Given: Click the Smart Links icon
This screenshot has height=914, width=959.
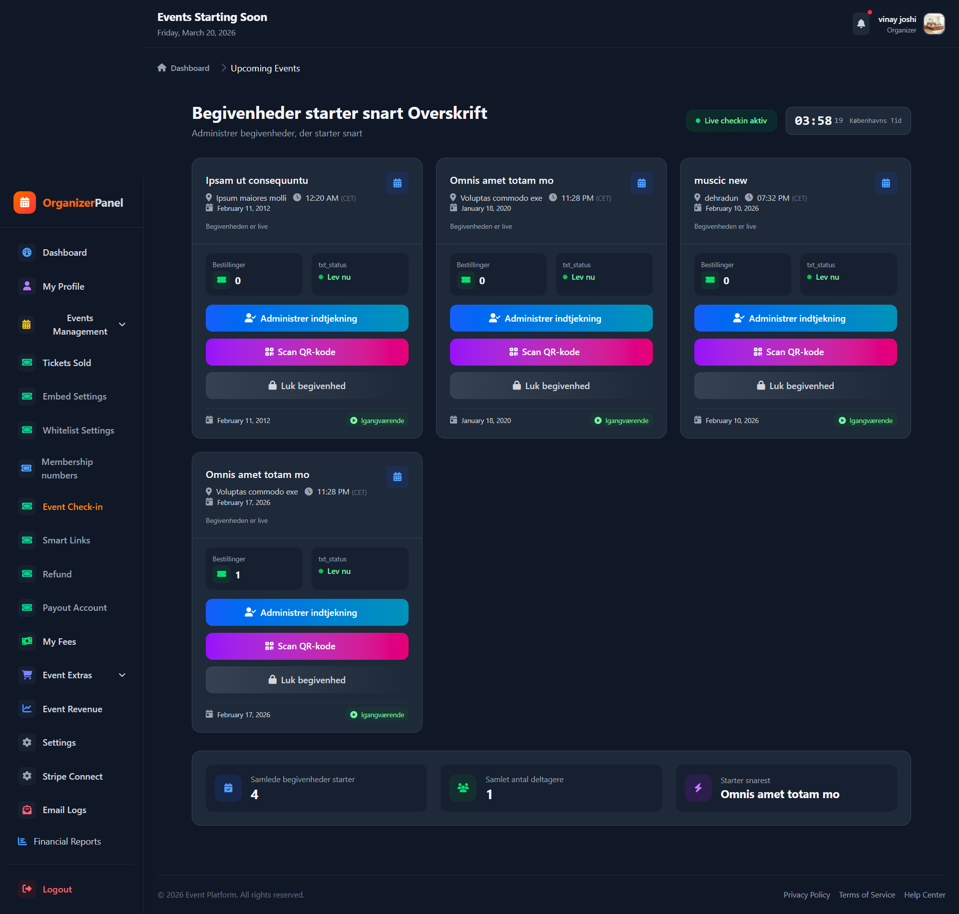Looking at the screenshot, I should click(27, 540).
